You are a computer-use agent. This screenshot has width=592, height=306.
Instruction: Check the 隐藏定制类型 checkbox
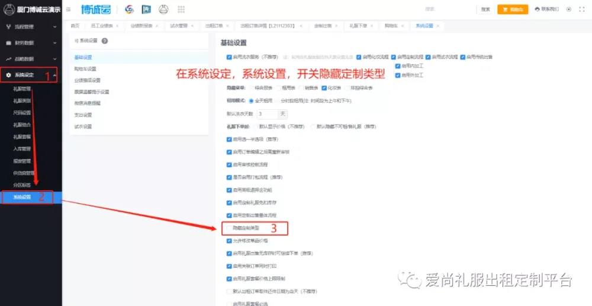(229, 227)
